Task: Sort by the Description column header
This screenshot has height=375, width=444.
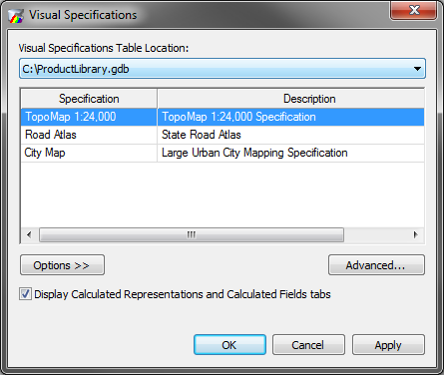Action: [291, 99]
